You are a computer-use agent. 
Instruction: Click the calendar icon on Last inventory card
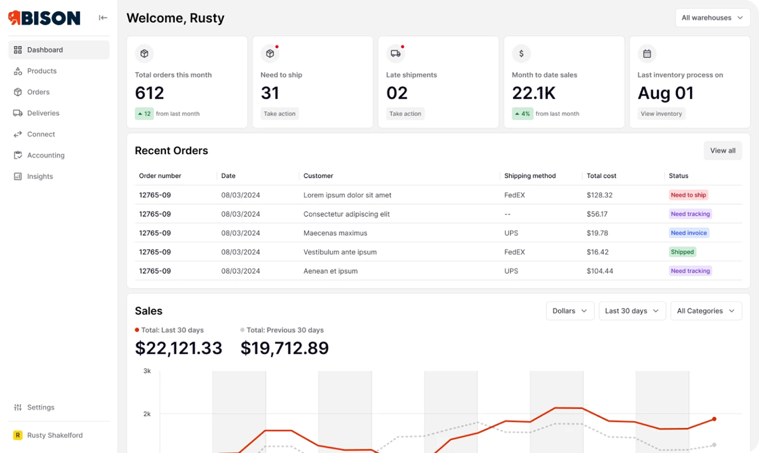pyautogui.click(x=647, y=53)
